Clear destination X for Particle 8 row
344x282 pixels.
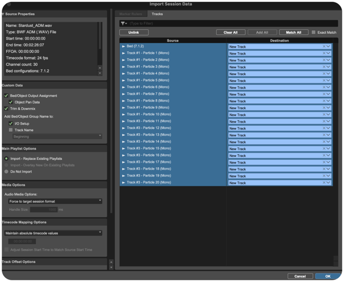324,101
